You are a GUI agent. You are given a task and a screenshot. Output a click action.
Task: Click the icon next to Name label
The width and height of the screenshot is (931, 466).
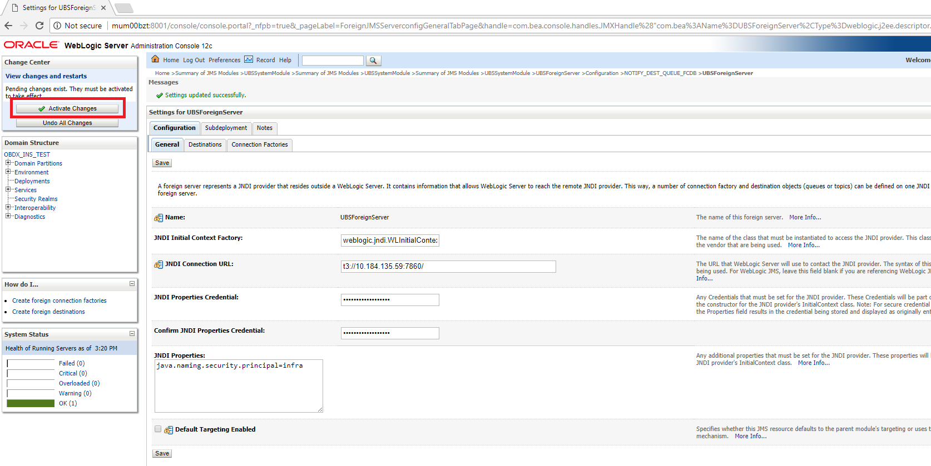pyautogui.click(x=159, y=218)
